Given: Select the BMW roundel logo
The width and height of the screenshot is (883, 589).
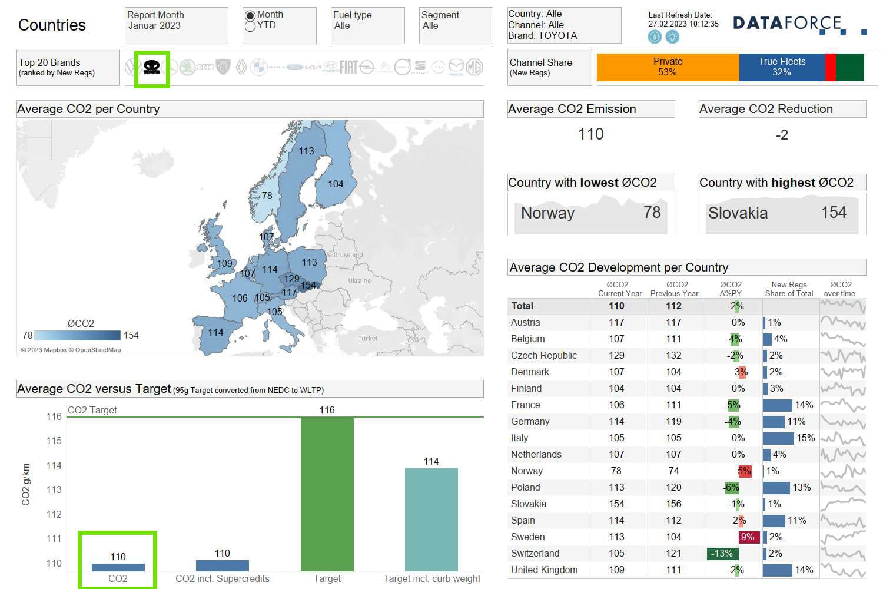Looking at the screenshot, I should (258, 67).
